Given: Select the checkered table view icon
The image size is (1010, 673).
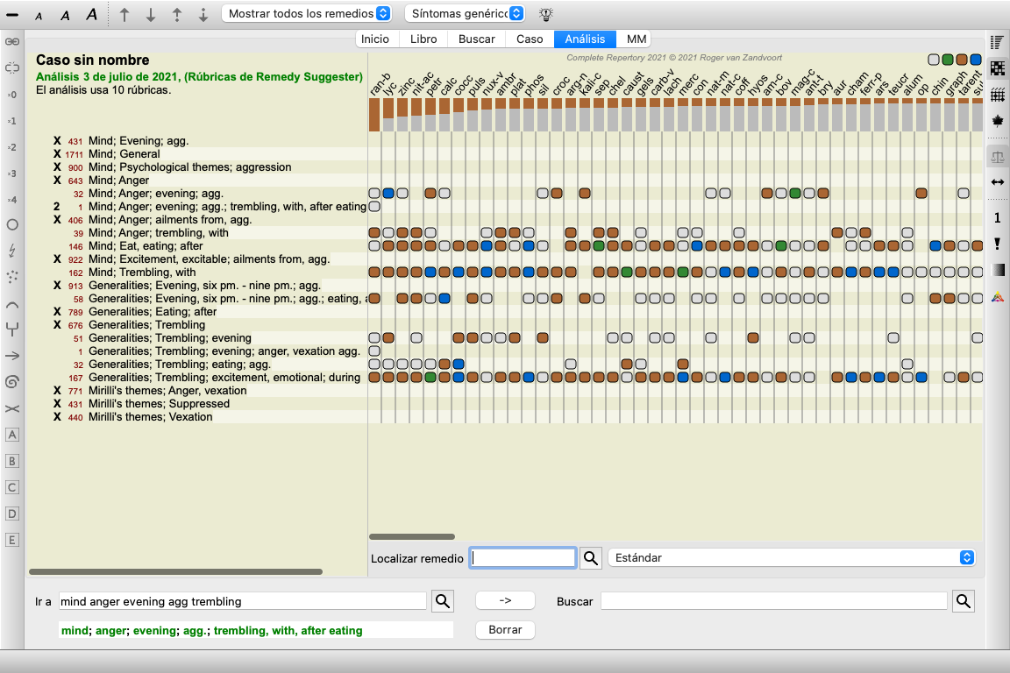Looking at the screenshot, I should click(997, 68).
